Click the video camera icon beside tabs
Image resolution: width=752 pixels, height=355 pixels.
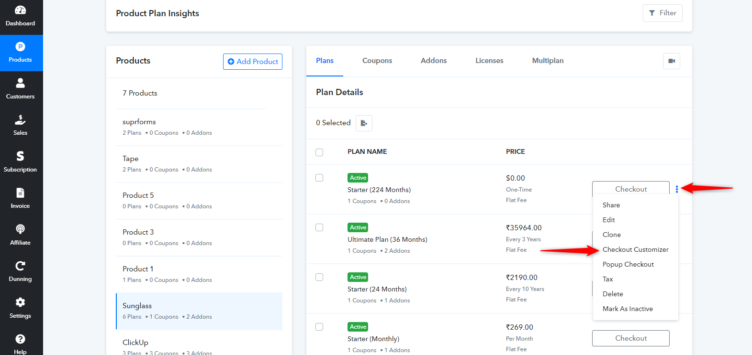tap(672, 61)
